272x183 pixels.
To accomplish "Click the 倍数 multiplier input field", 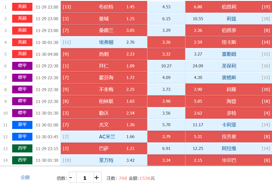I will pos(85,177).
